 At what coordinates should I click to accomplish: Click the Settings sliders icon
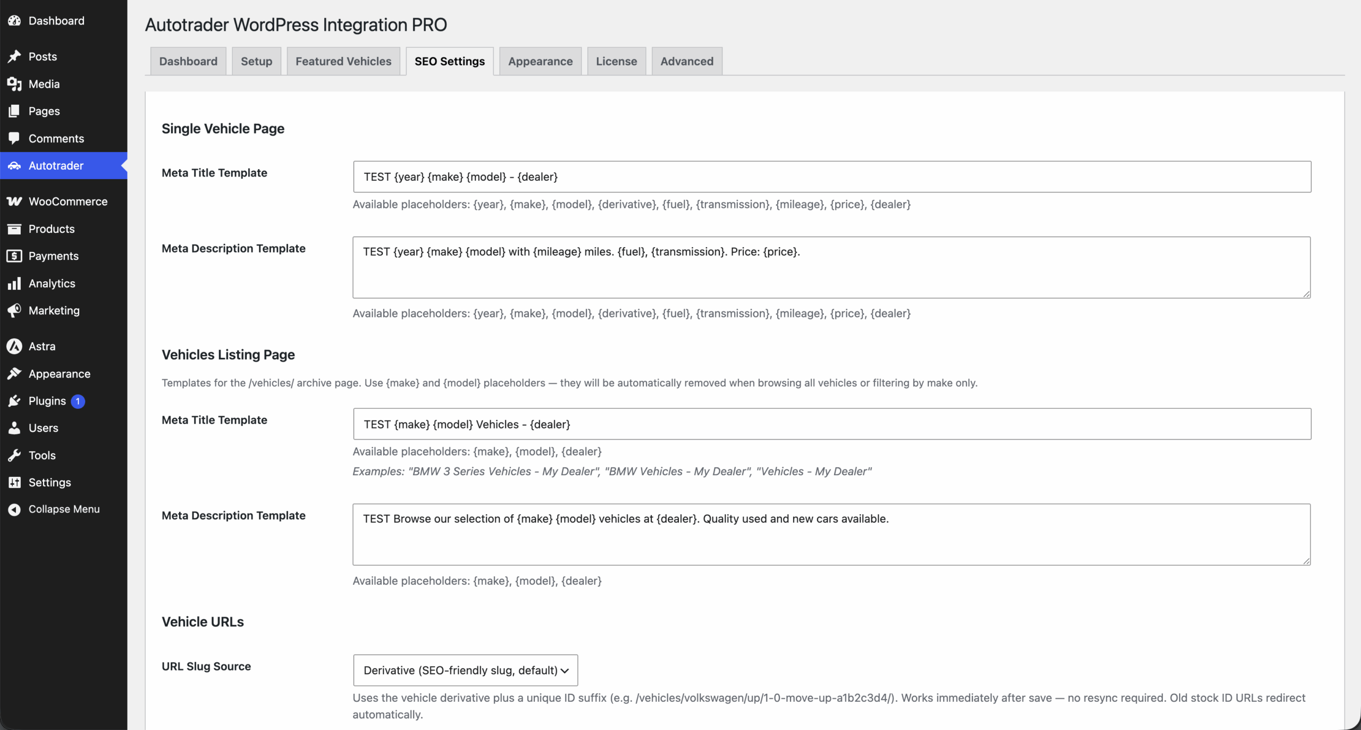pyautogui.click(x=14, y=482)
